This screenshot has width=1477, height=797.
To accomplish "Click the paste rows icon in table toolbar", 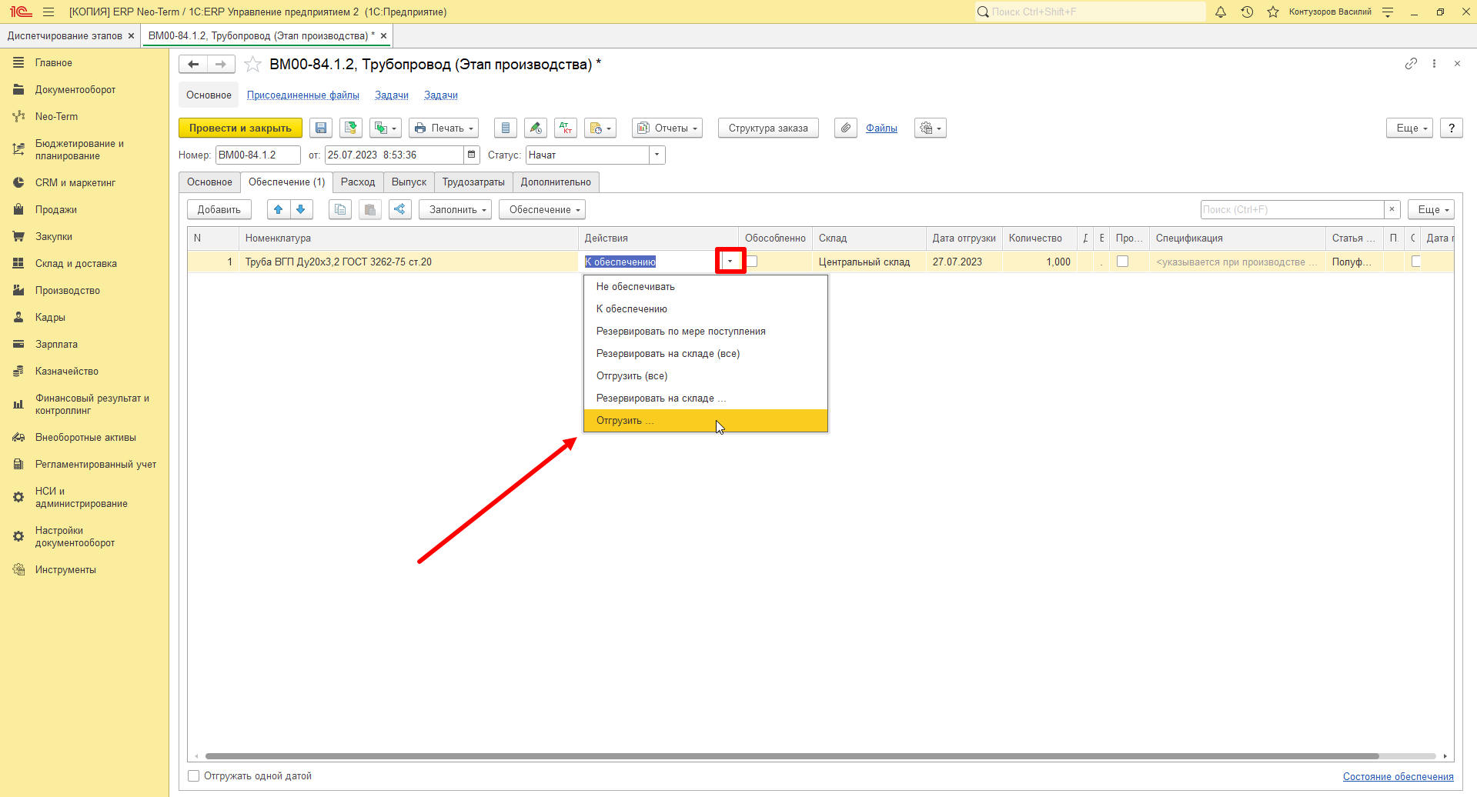I will pyautogui.click(x=370, y=209).
